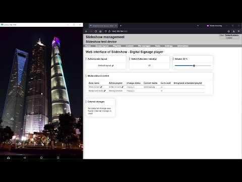Screen dimensions: 242x182
Task: Bookmark this page with the star icon
Action: point(228,31)
